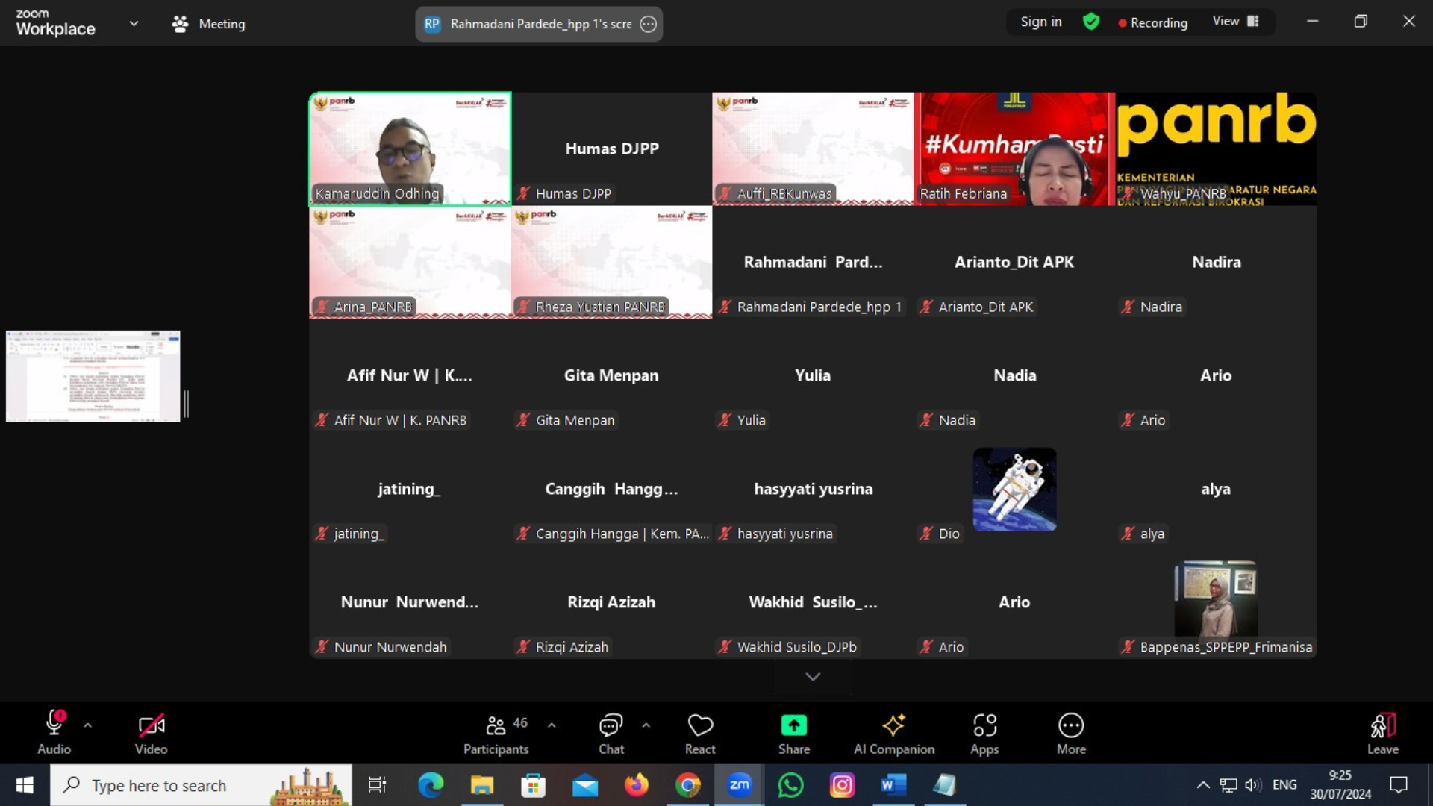The image size is (1433, 806).
Task: Open the Windows Start menu
Action: tap(25, 785)
